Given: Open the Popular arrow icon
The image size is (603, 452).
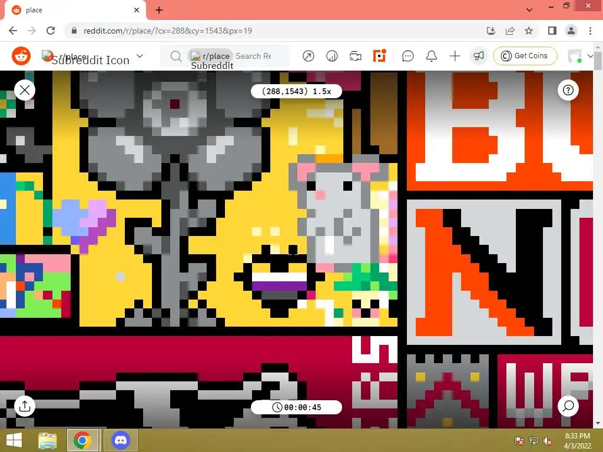Looking at the screenshot, I should coord(308,56).
